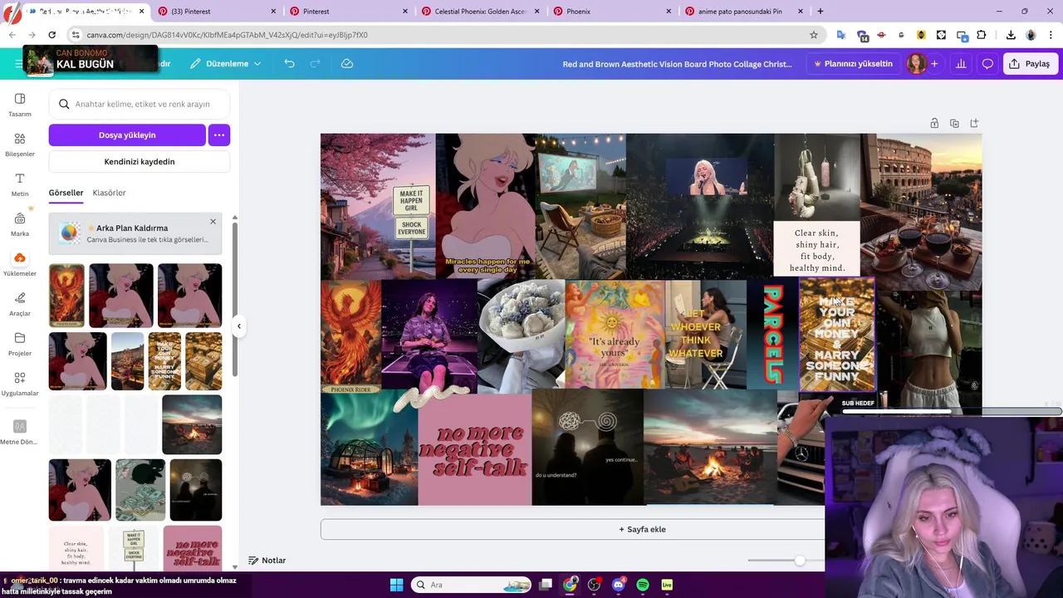This screenshot has height=598, width=1063.
Task: Open the Marka brand panel
Action: [19, 224]
